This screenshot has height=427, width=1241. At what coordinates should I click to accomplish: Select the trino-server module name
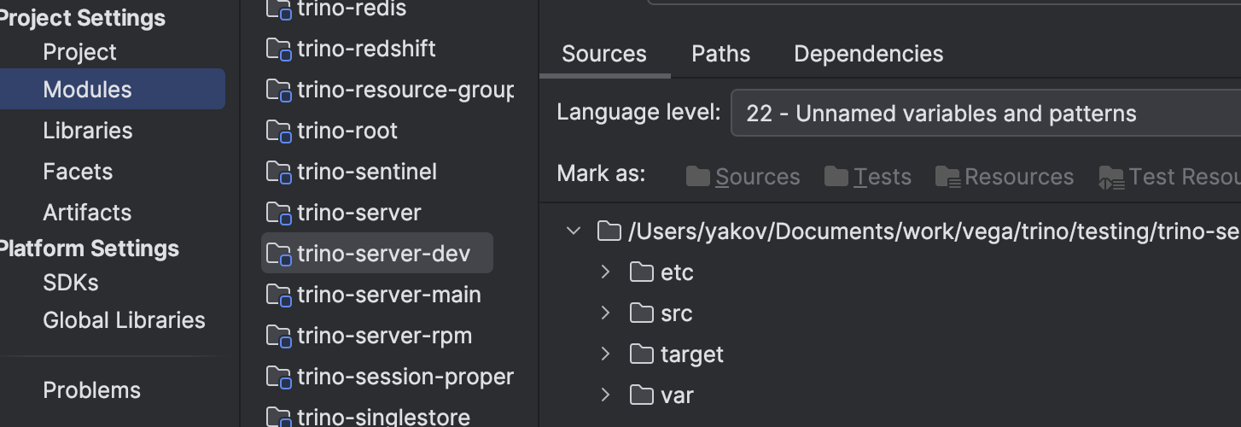[x=359, y=213]
